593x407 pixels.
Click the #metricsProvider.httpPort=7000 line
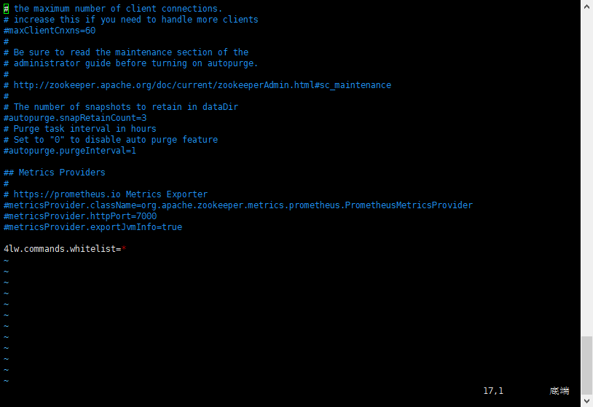pyautogui.click(x=80, y=216)
